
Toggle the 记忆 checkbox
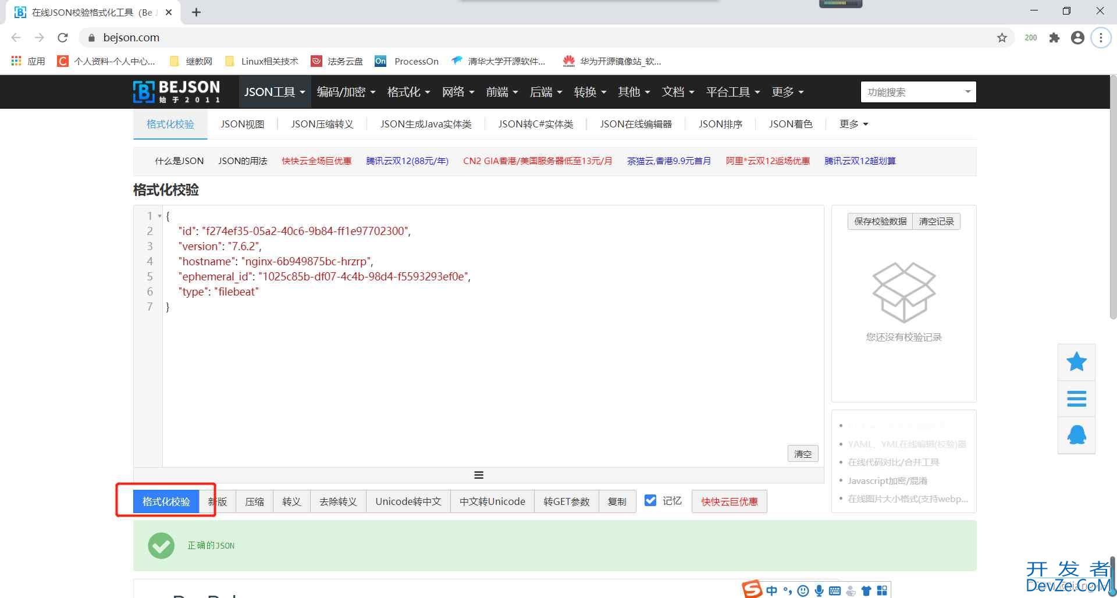coord(650,501)
